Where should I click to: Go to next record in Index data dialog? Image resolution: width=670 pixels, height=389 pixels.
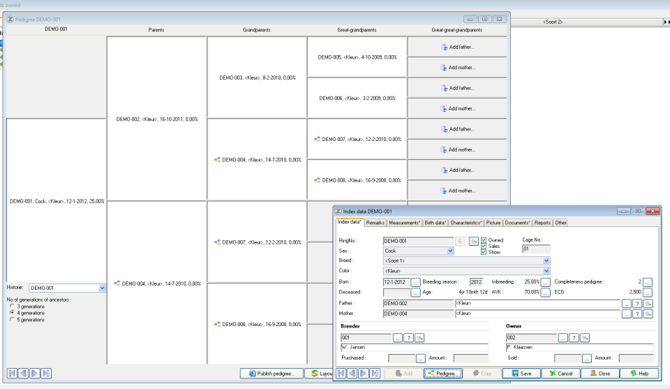[x=363, y=373]
